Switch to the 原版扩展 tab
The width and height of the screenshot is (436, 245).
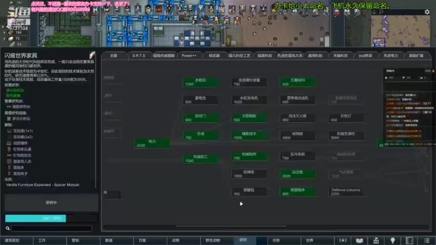tap(416, 56)
